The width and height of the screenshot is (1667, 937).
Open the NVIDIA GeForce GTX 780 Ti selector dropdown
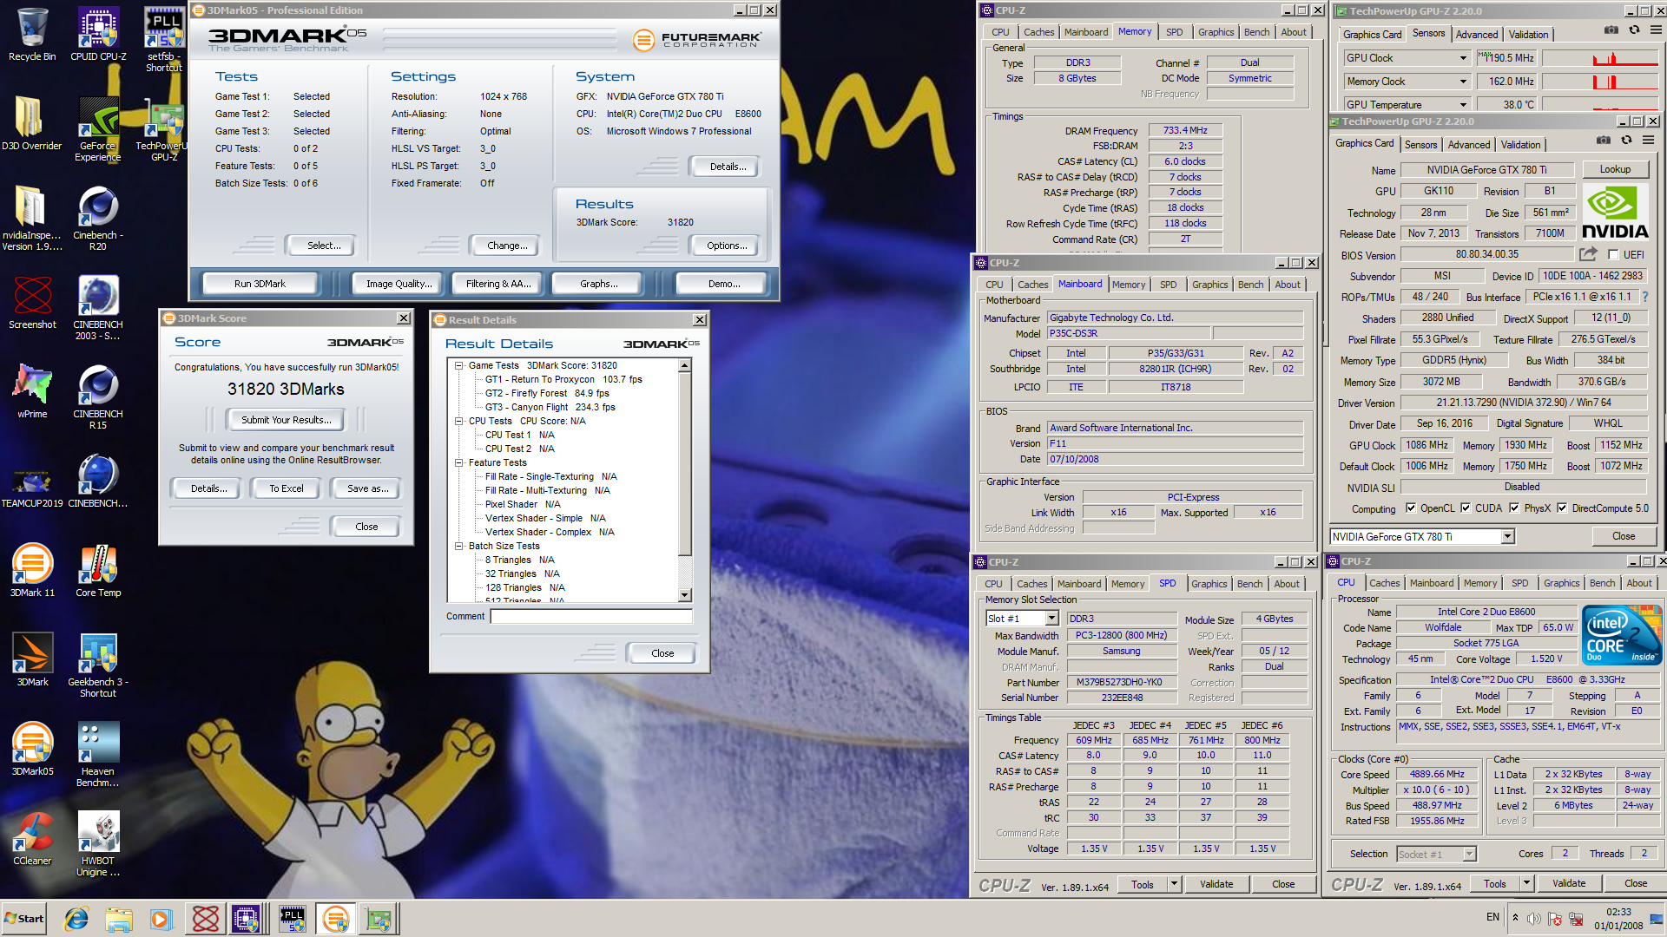(1507, 537)
